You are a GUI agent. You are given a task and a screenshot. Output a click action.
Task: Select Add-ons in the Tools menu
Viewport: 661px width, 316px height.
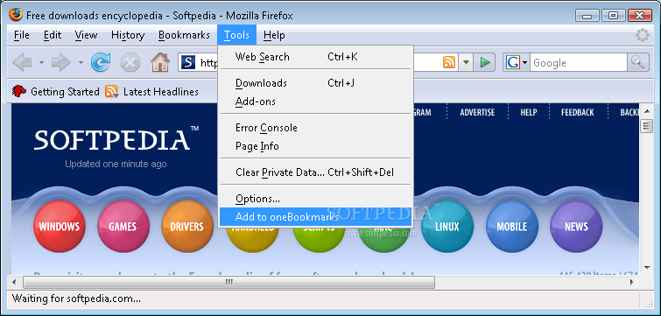point(315,102)
